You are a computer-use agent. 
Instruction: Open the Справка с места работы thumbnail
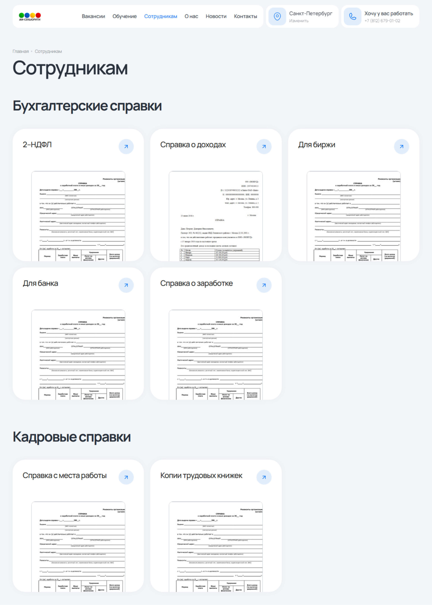tap(78, 547)
